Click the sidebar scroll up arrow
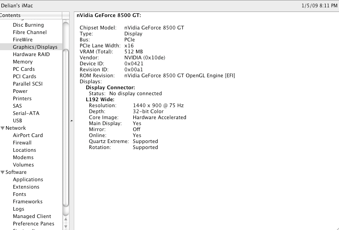Viewport: 339px width, 230px height. (65, 219)
